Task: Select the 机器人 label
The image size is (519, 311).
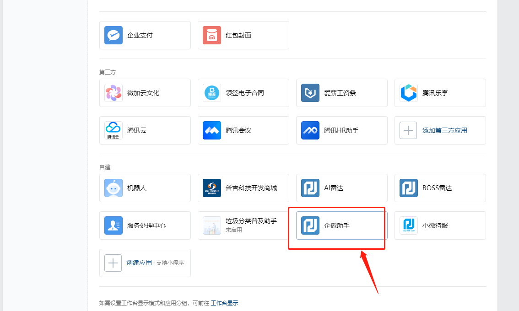Action: (x=137, y=188)
